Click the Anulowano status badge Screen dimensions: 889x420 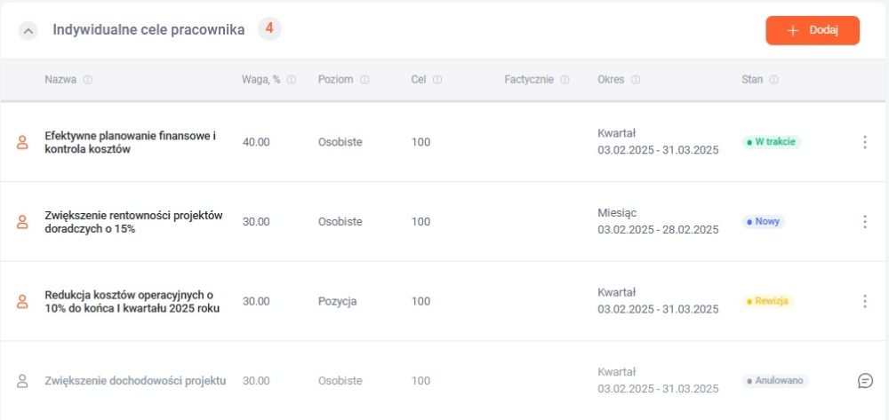click(x=776, y=381)
